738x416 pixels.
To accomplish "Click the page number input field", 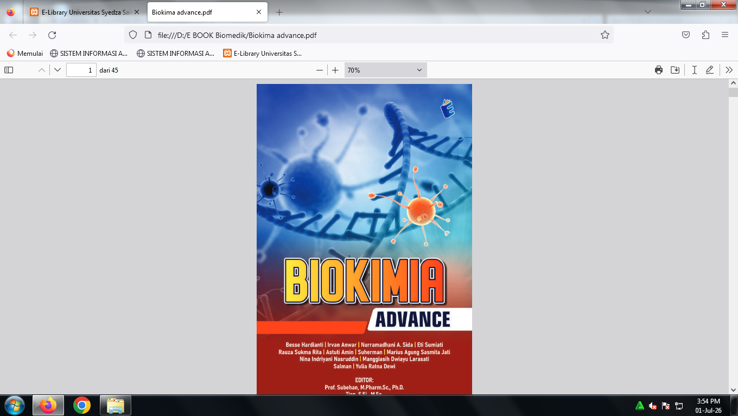I will pyautogui.click(x=81, y=70).
